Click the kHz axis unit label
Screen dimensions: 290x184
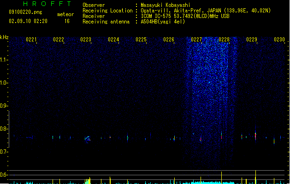4,37
